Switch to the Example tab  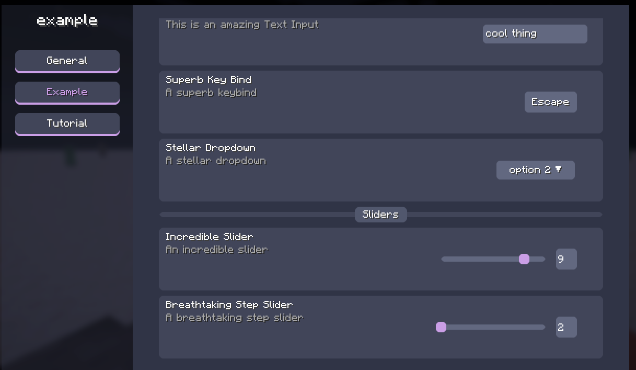tap(67, 93)
